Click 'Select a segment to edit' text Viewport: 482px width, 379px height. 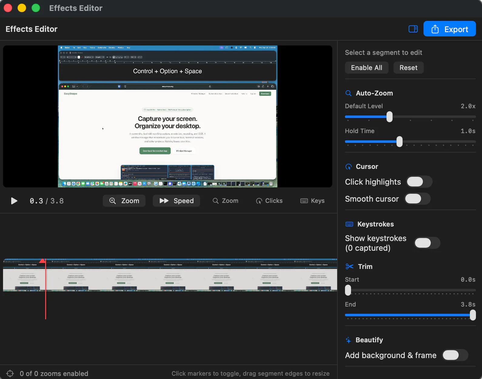(383, 52)
